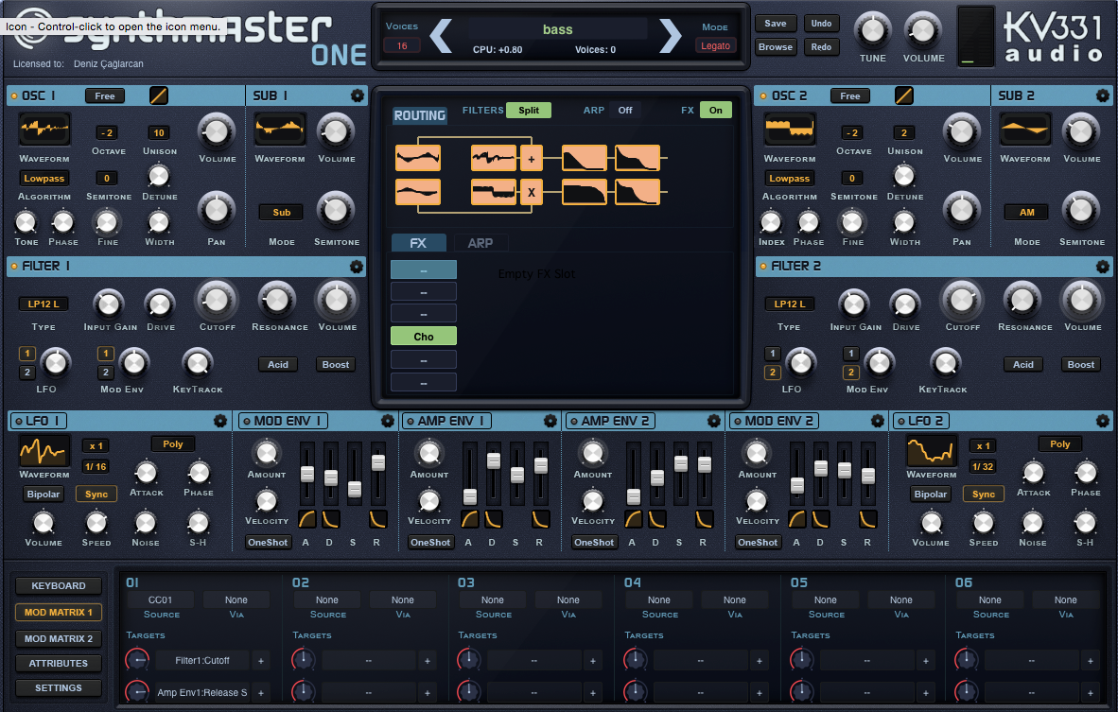Click the LFO 2 waveform thumbnail
This screenshot has width=1118, height=712.
[932, 451]
